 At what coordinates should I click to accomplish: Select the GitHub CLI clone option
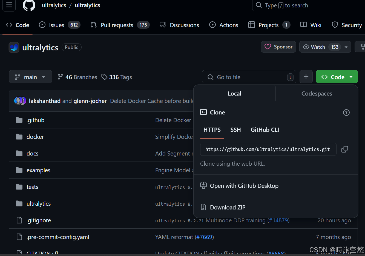[265, 130]
